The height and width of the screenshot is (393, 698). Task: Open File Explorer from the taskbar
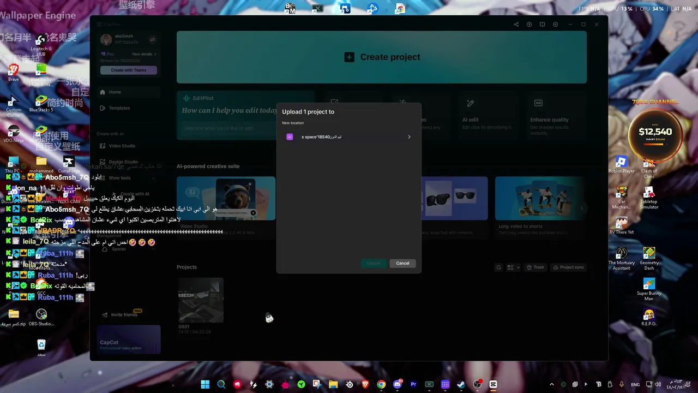(333, 384)
